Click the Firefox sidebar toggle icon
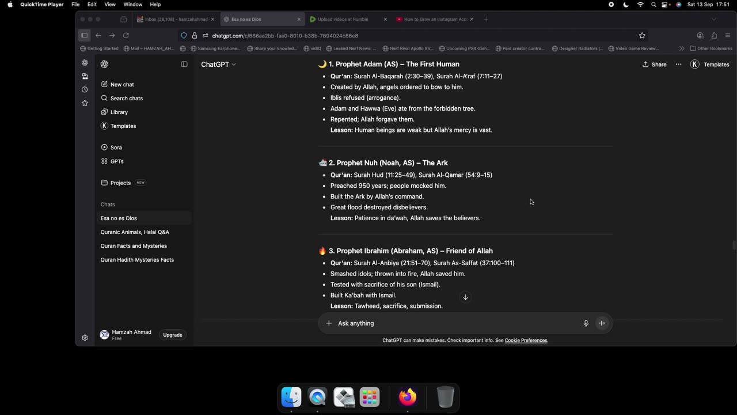The width and height of the screenshot is (737, 415). 85,35
